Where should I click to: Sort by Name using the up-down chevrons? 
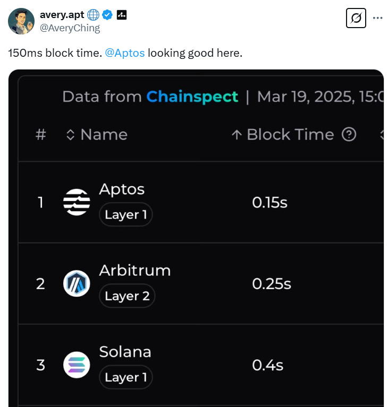point(71,135)
